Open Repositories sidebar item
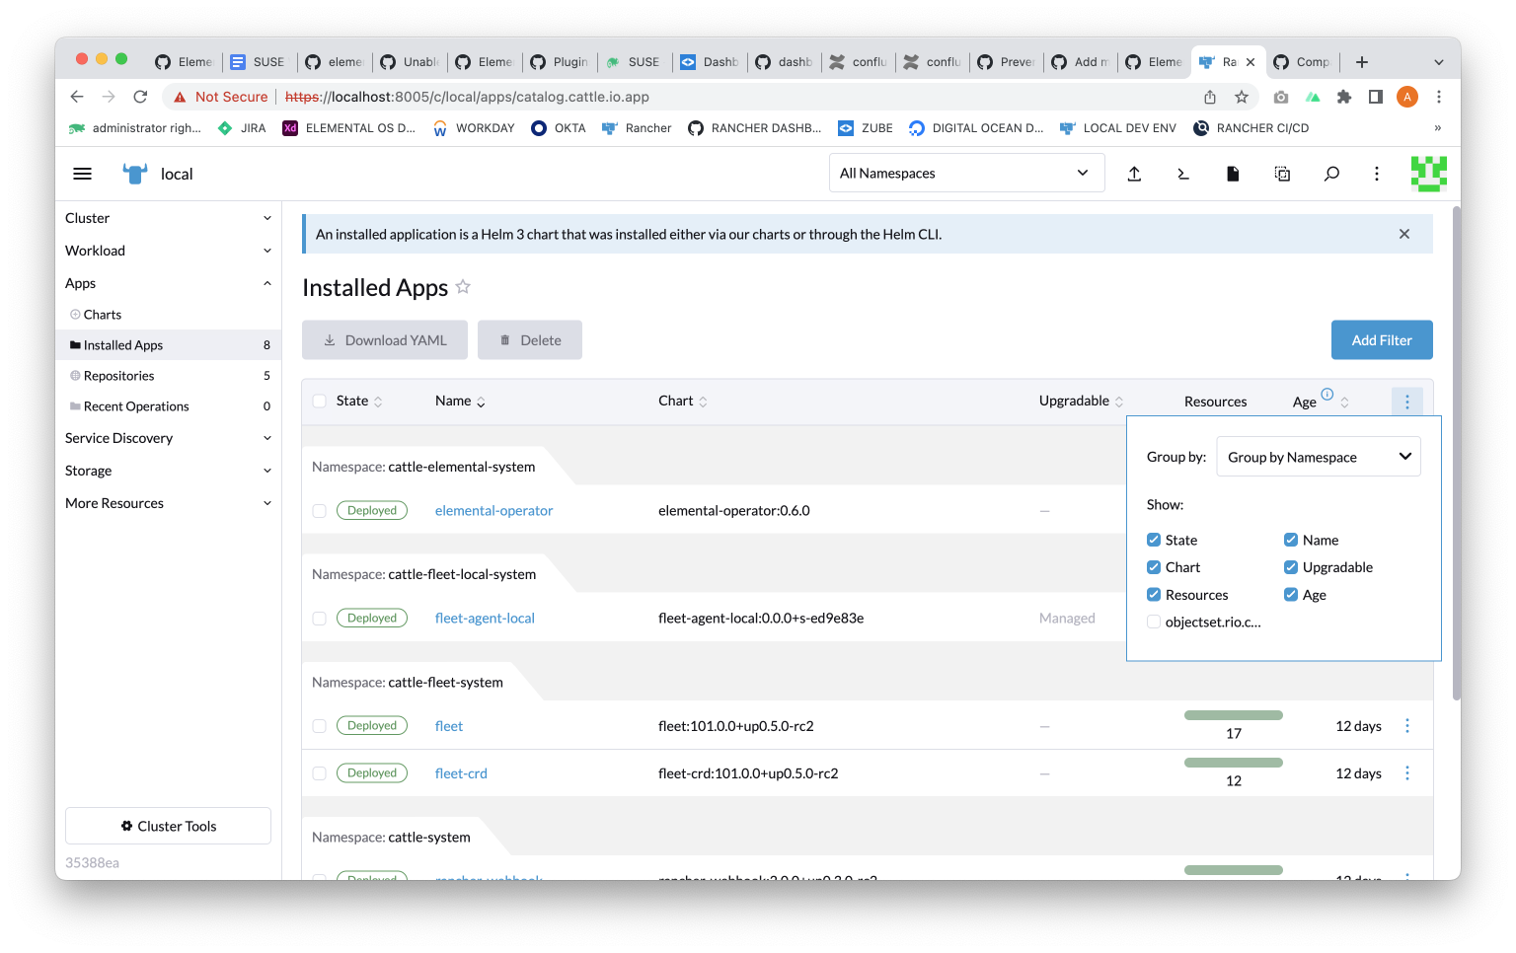This screenshot has width=1516, height=953. point(168,376)
